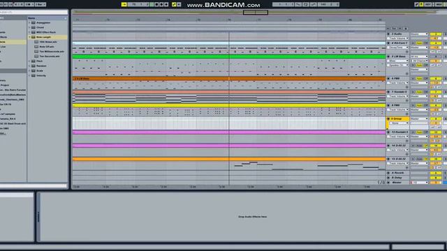Click the Ten Milliseconds.adv preset icon
This screenshot has width=447, height=251.
(36, 52)
